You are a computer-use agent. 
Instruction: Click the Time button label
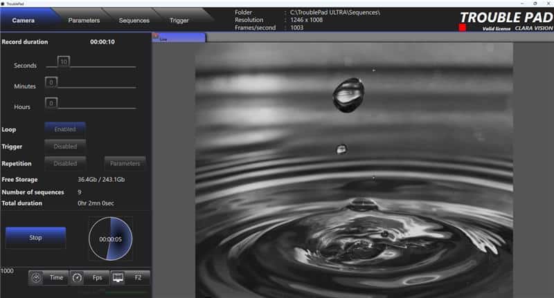pos(57,277)
